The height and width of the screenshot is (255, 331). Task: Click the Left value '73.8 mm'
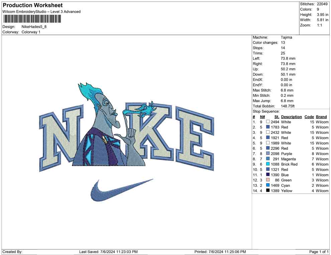(x=288, y=58)
